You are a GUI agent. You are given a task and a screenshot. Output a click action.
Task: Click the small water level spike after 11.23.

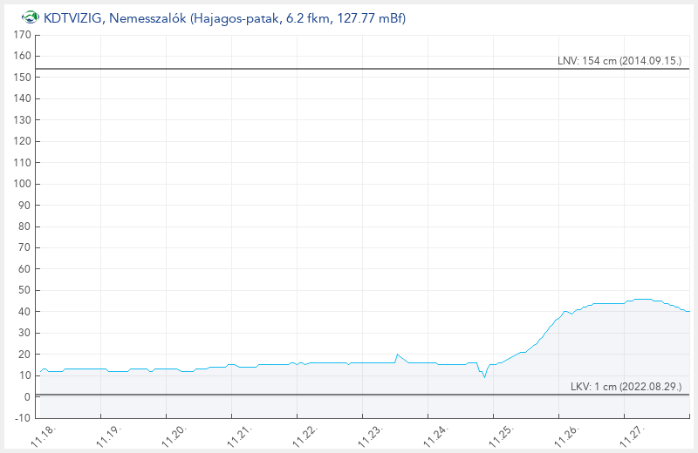click(397, 355)
